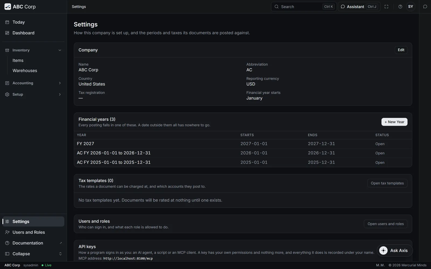Click the Settings breadcrumb in top bar
This screenshot has height=269, width=431.
79,7
